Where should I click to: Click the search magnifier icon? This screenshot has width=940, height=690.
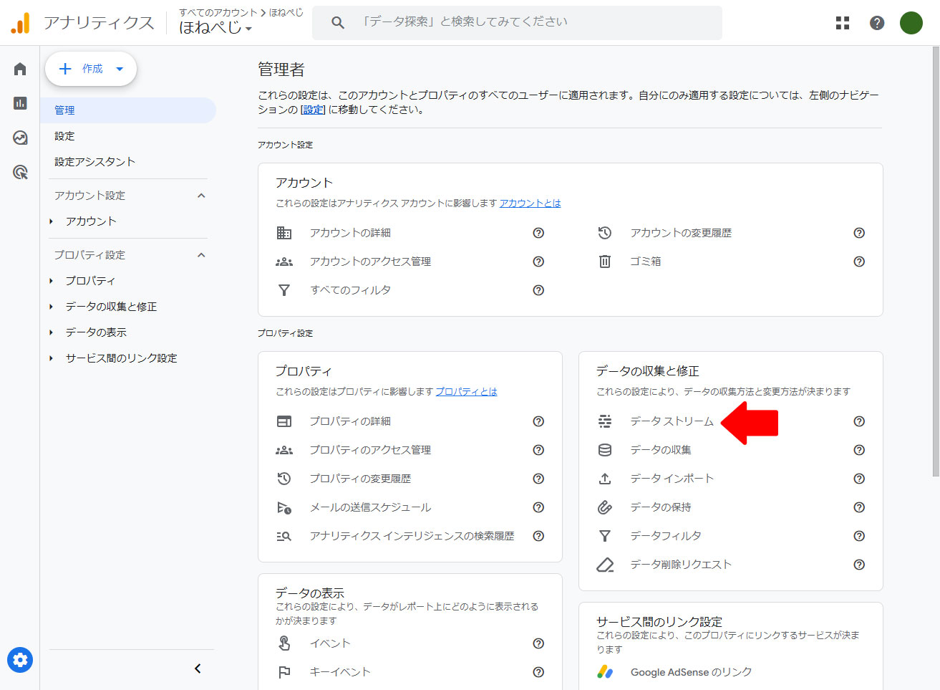(338, 23)
